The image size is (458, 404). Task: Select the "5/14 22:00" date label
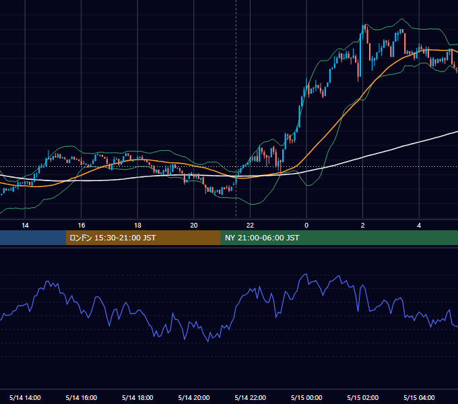tap(250, 397)
